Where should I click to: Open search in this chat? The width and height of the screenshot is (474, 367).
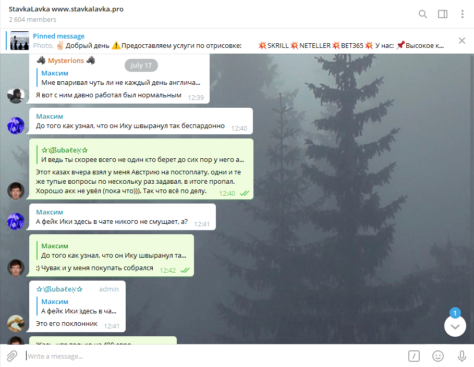(422, 14)
